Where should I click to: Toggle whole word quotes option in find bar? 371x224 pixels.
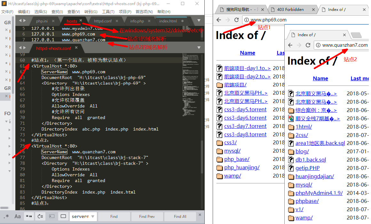29,216
